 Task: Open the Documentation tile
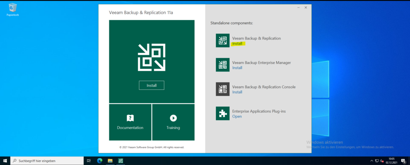130,122
